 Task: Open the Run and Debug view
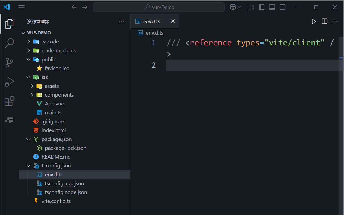[x=9, y=82]
